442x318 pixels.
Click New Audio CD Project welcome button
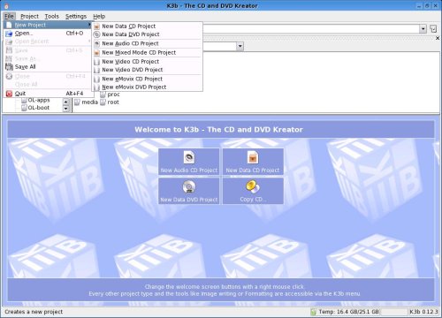[189, 162]
